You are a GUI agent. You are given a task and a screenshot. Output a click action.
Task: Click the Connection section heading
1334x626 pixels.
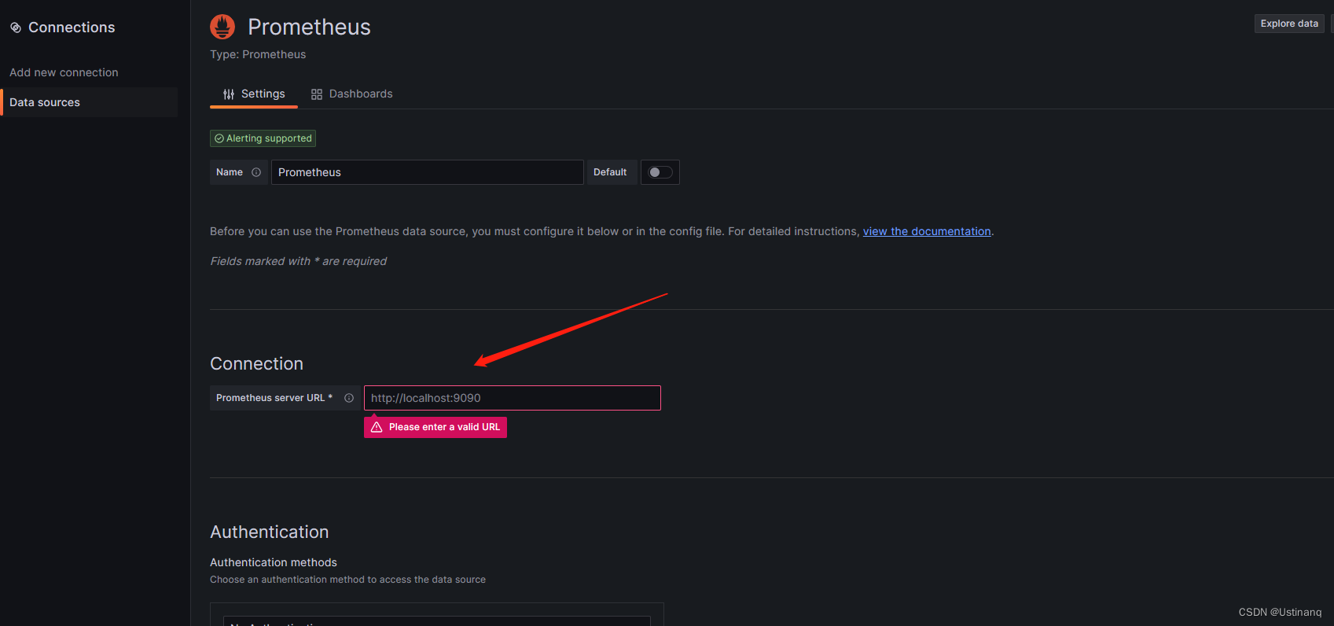pyautogui.click(x=256, y=363)
